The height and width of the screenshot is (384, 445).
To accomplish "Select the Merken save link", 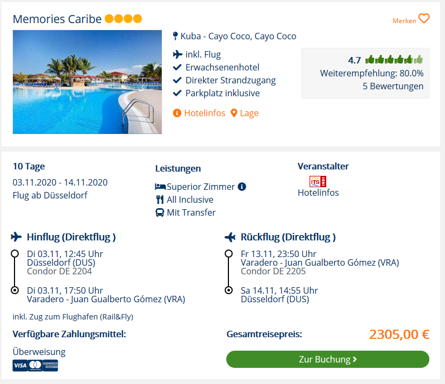I will (x=404, y=21).
